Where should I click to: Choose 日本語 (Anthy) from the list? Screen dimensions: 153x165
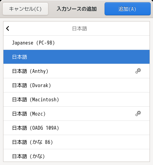point(76,71)
